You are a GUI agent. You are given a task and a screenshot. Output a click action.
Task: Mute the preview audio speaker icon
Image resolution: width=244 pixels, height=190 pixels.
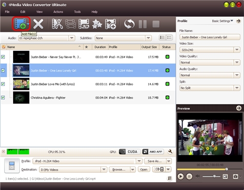click(198, 176)
